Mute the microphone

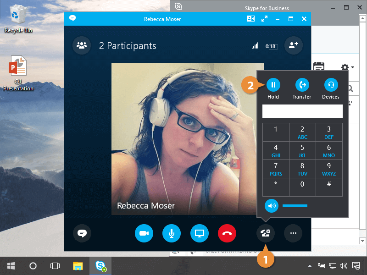(172, 233)
